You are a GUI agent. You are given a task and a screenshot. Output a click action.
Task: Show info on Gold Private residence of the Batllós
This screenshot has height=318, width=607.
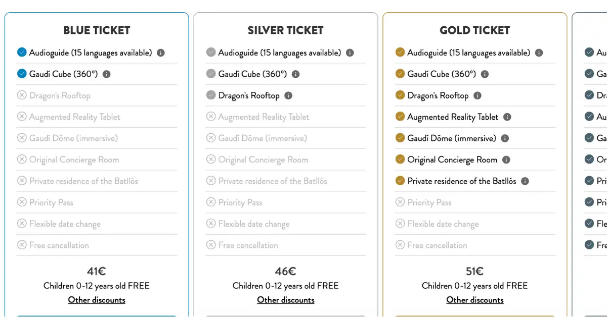click(525, 181)
